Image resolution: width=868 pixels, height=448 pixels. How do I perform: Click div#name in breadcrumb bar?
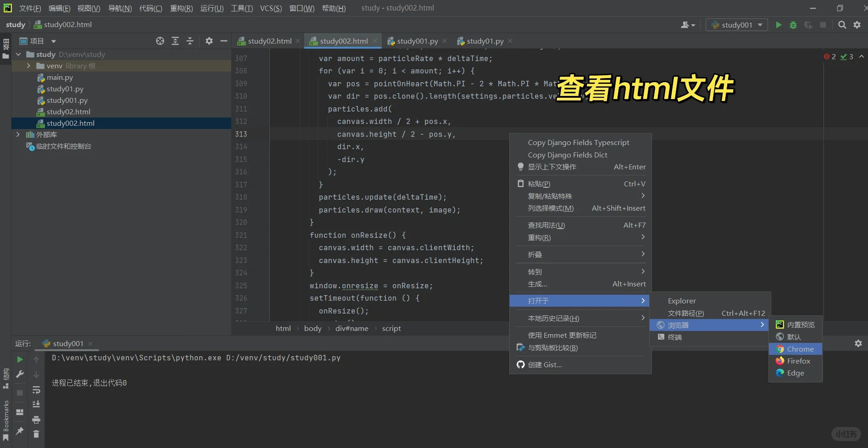(x=351, y=328)
